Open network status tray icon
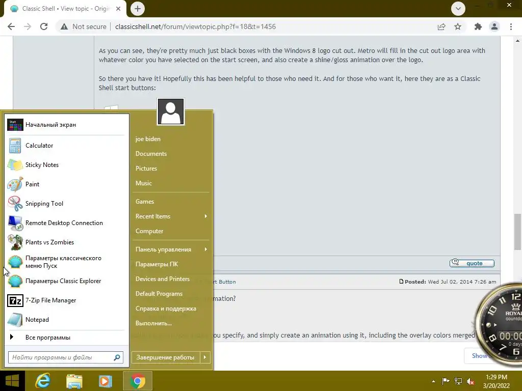 coord(458,381)
